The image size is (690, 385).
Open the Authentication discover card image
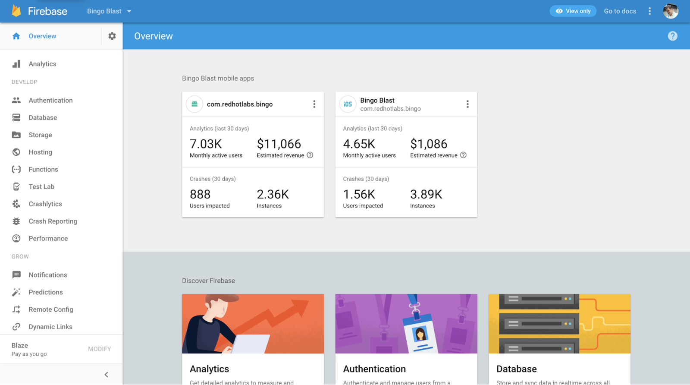(406, 324)
